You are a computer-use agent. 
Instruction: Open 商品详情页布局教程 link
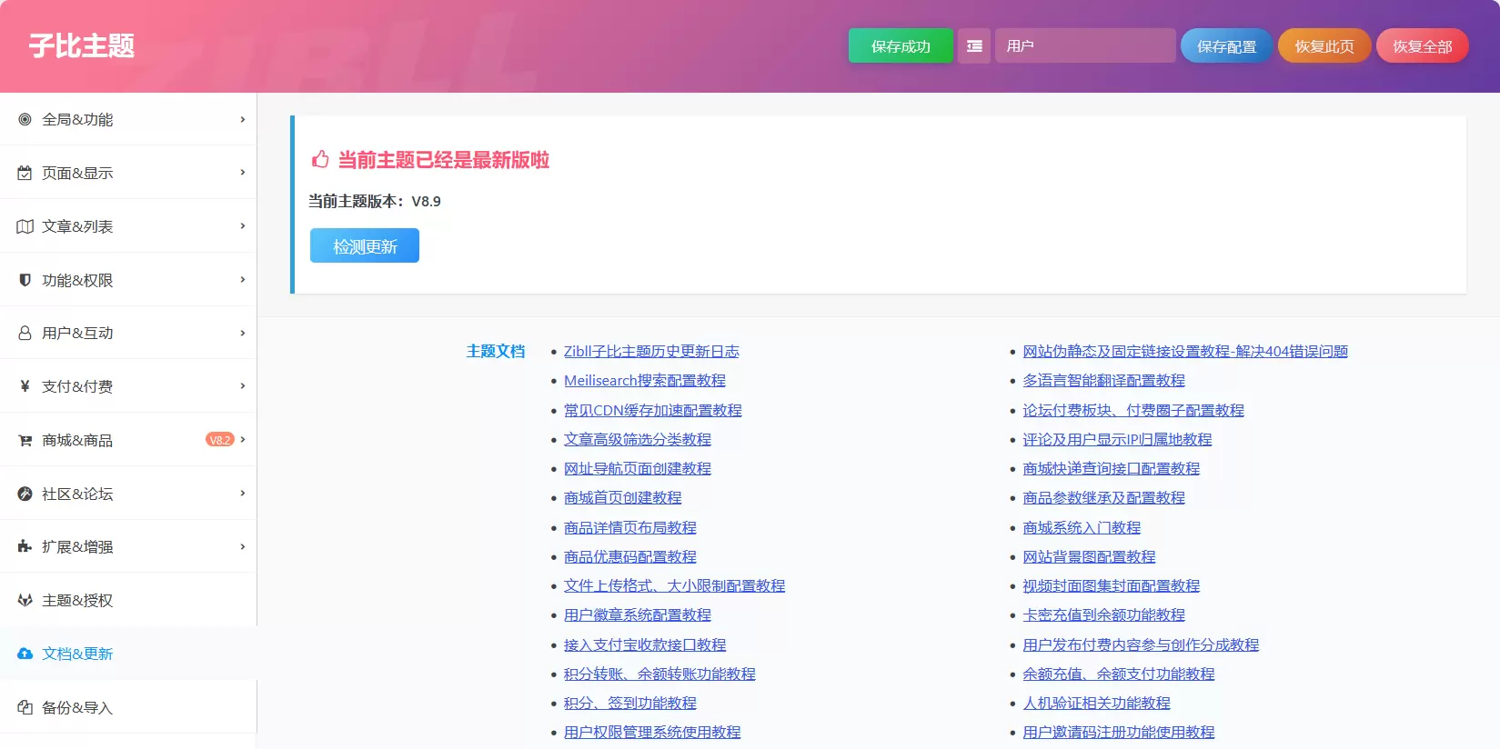click(x=630, y=527)
